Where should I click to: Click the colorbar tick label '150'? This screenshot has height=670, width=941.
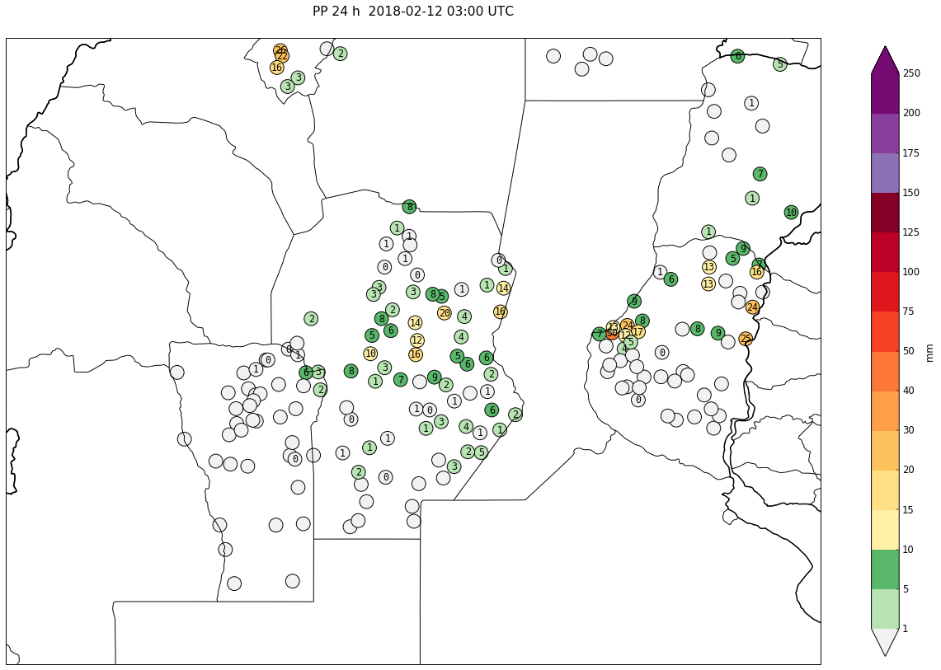(x=911, y=193)
